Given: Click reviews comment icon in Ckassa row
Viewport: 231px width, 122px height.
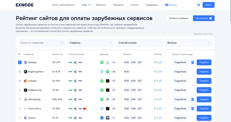Looking at the screenshot, I should (160, 118).
